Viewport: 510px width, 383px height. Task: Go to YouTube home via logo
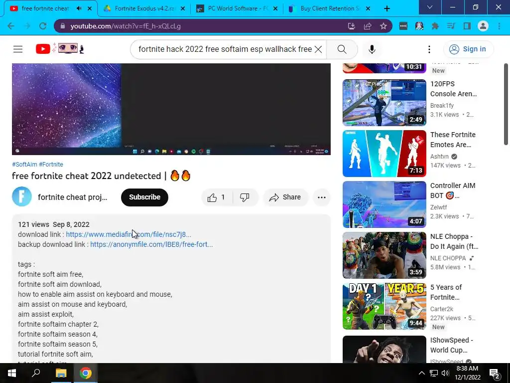pyautogui.click(x=60, y=49)
